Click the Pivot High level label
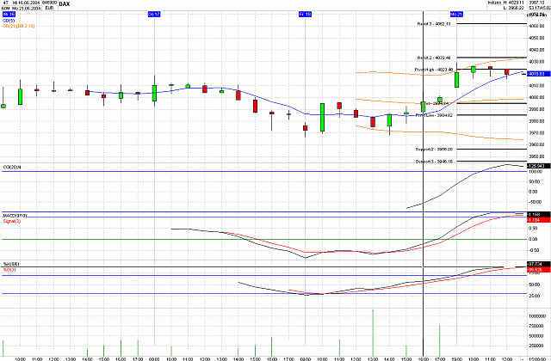551x361 pixels. [435, 69]
